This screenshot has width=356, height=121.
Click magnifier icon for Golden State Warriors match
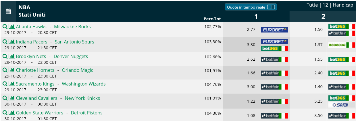[5, 113]
